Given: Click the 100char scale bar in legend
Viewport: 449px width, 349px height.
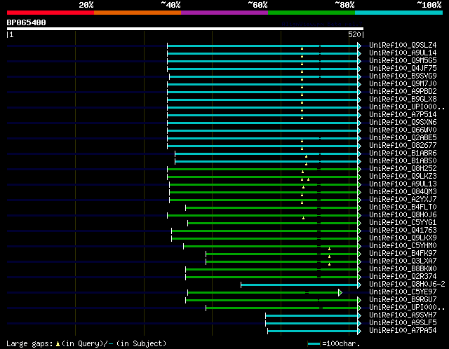Looking at the screenshot, I should click(x=314, y=343).
